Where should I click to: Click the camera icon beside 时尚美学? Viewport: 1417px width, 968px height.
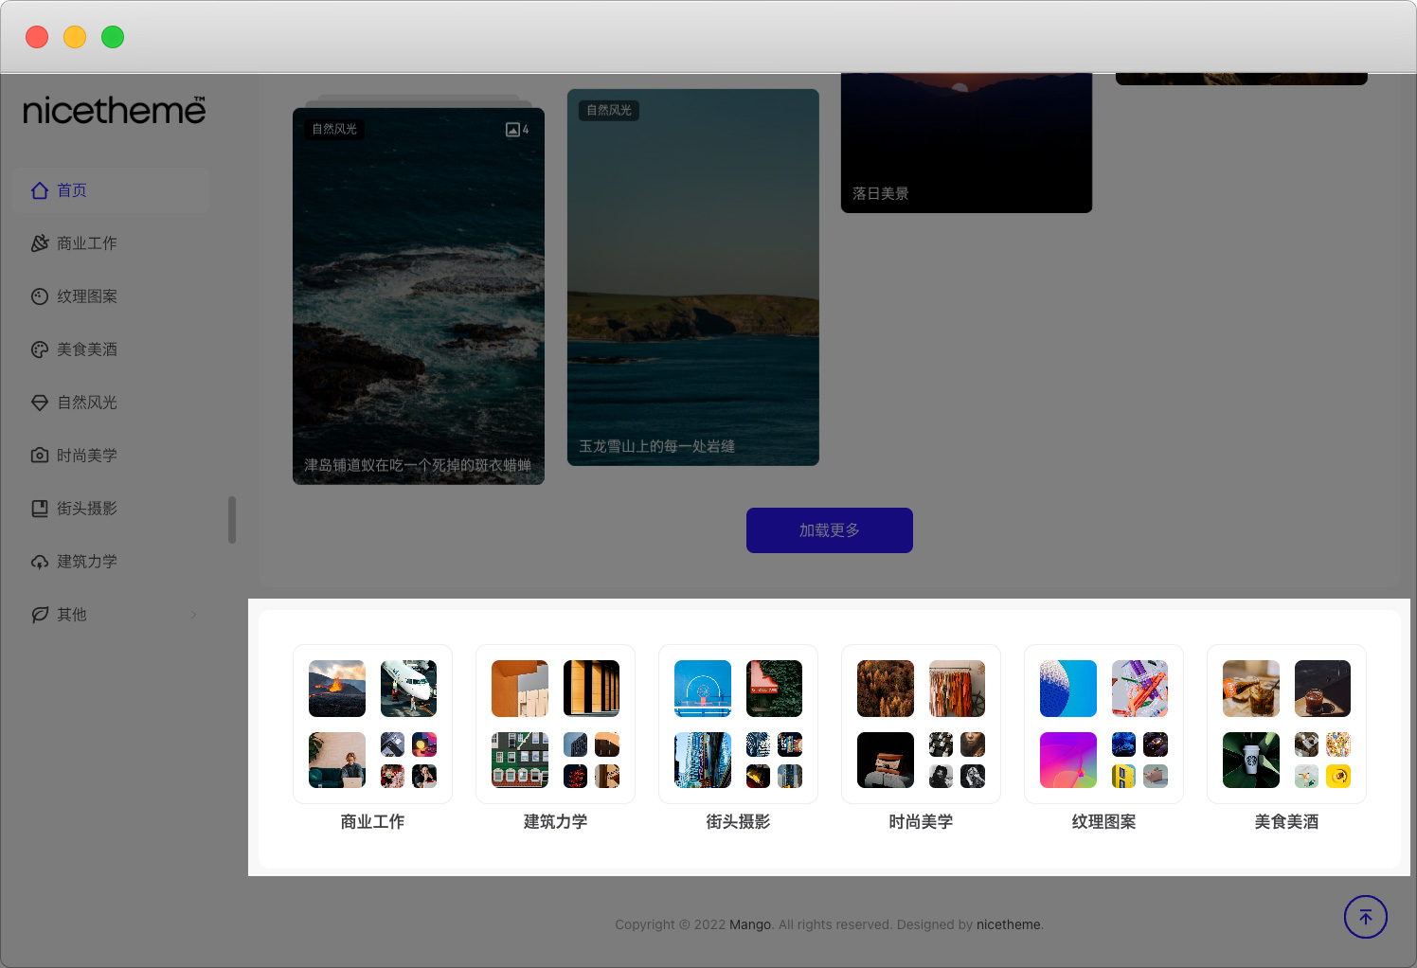(x=40, y=456)
